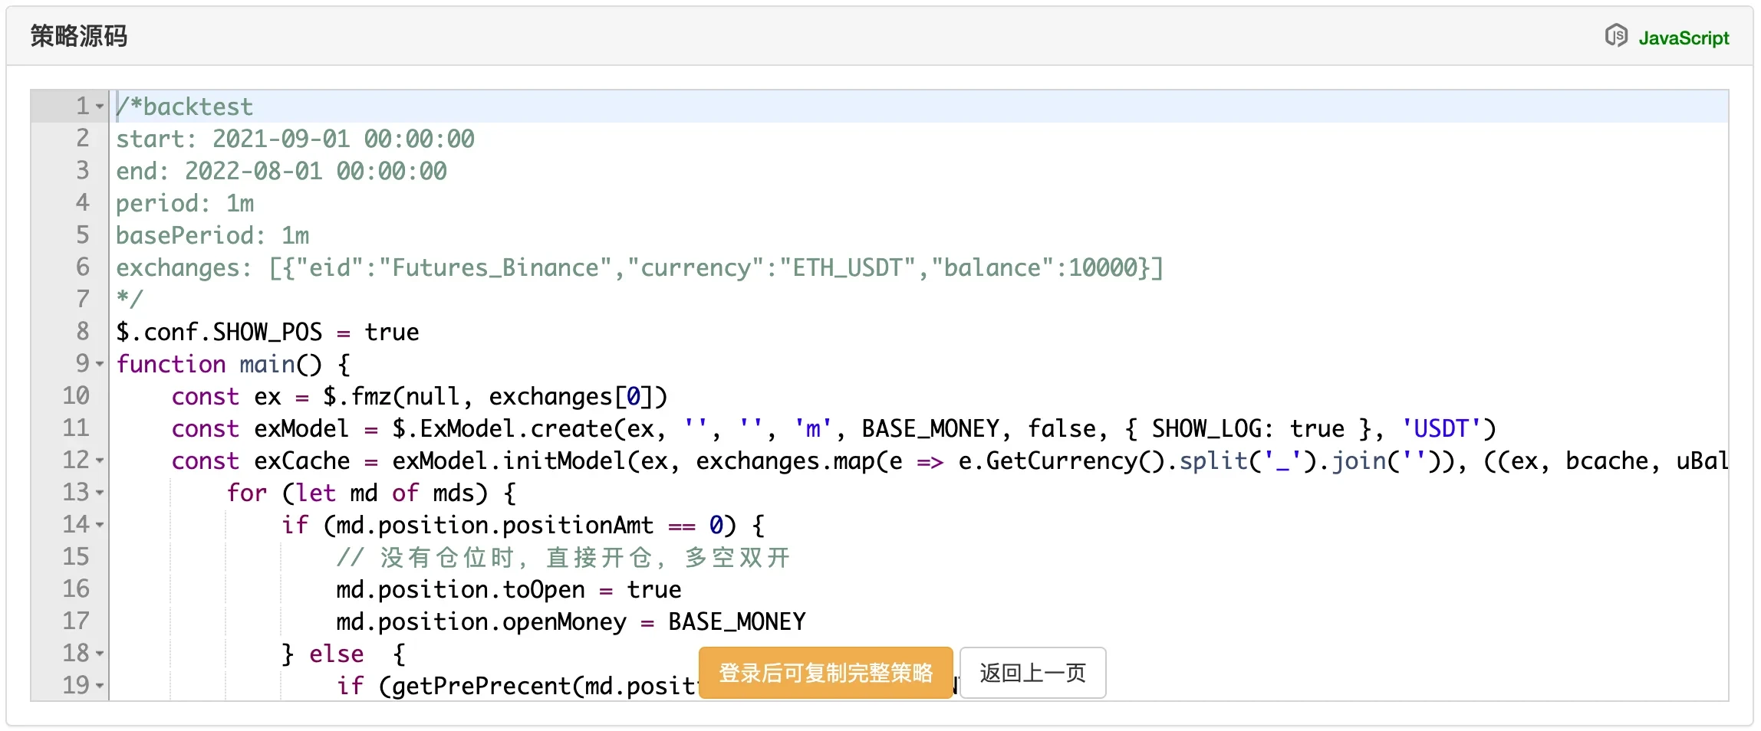Click the 策略源码 heading
1761x731 pixels.
tap(78, 36)
